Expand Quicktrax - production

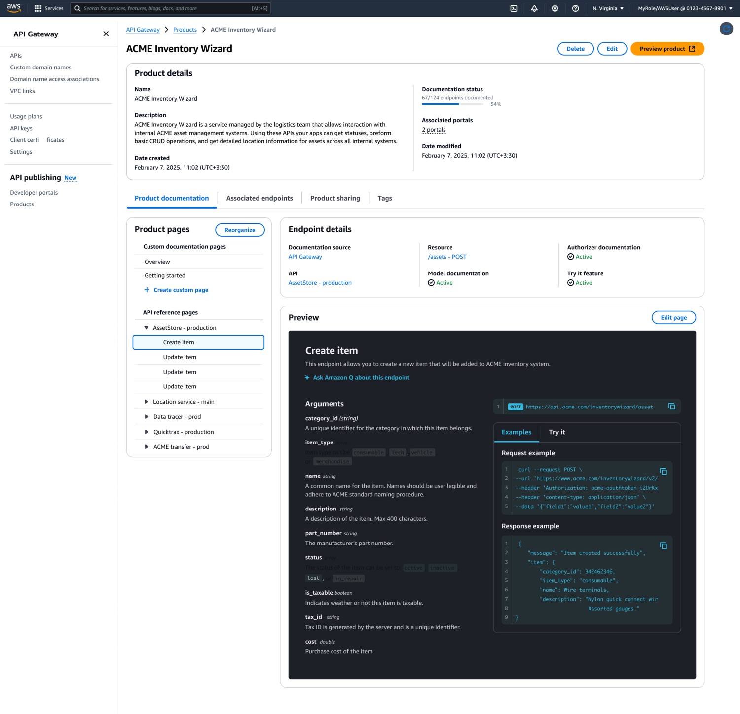click(146, 432)
